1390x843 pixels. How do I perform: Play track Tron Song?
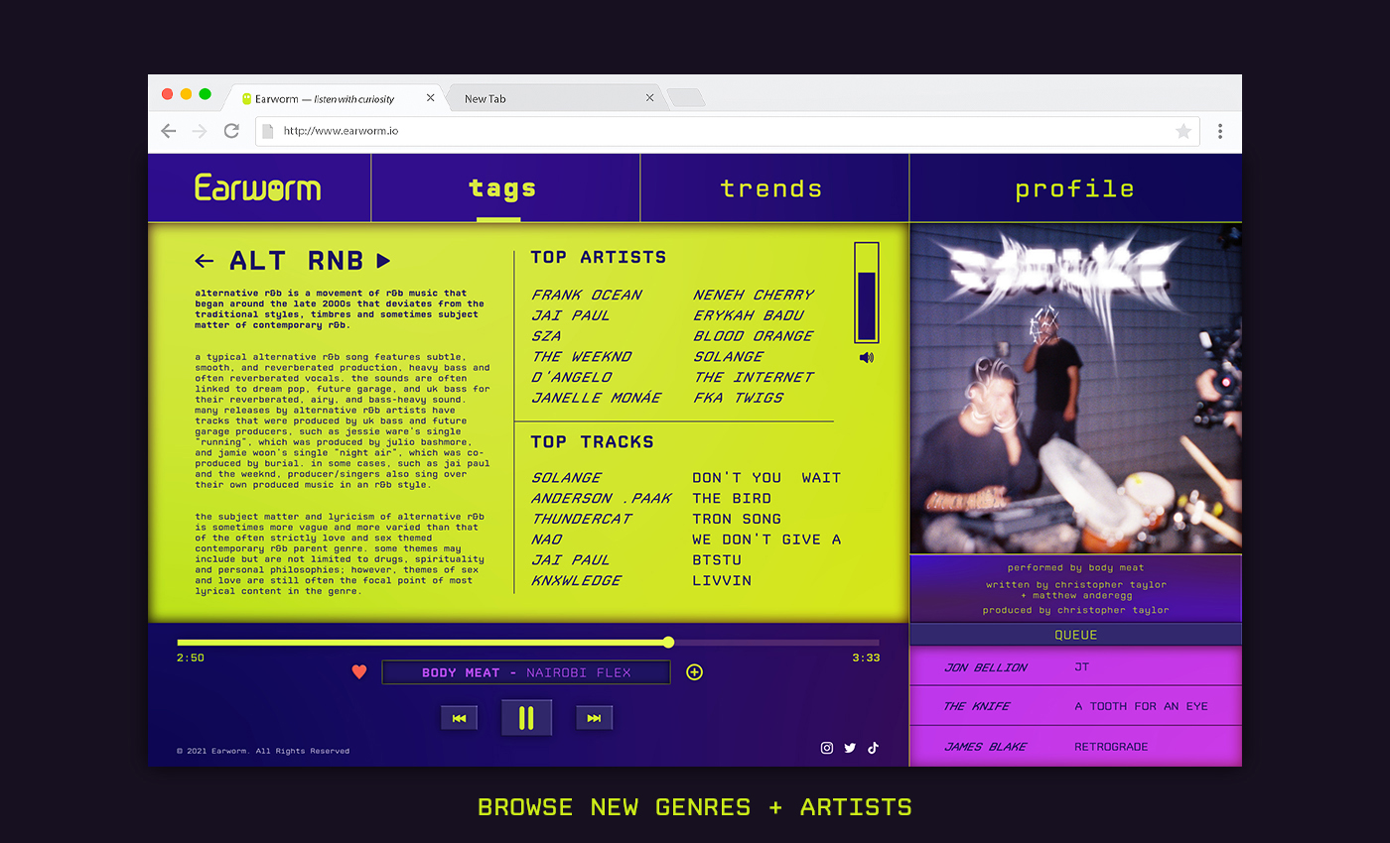coord(737,519)
